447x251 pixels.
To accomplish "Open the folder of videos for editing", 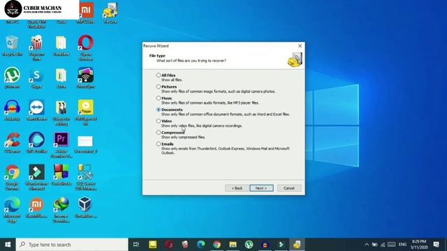I will [61, 112].
